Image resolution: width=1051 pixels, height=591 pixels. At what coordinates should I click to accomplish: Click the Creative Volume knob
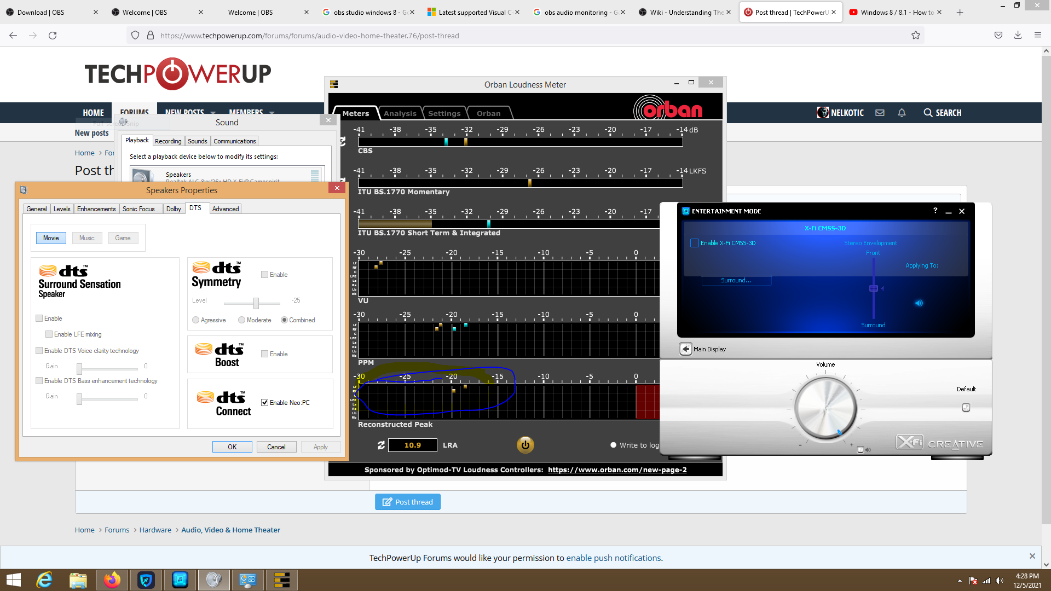(825, 408)
